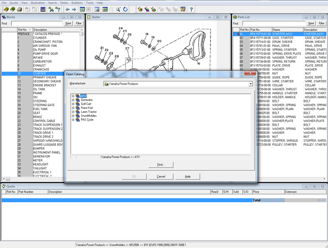Image resolution: width=328 pixels, height=248 pixels.
Task: Click the second red-checkmark colored blocks icon
Action: coord(147,10)
